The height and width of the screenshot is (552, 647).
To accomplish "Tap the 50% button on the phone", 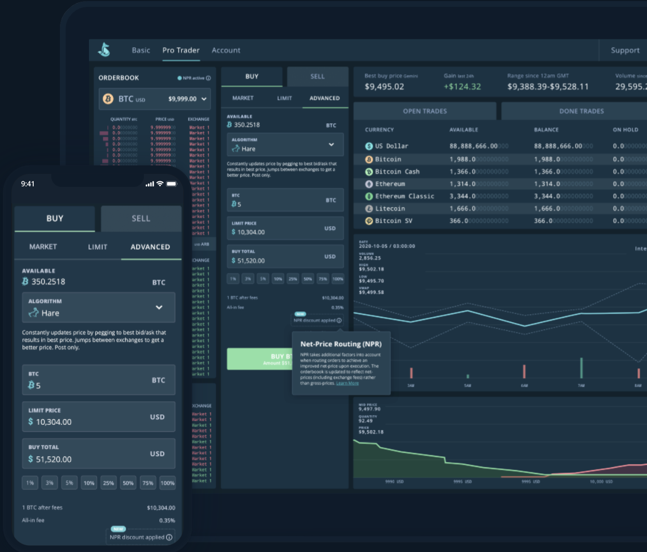I will click(x=128, y=482).
